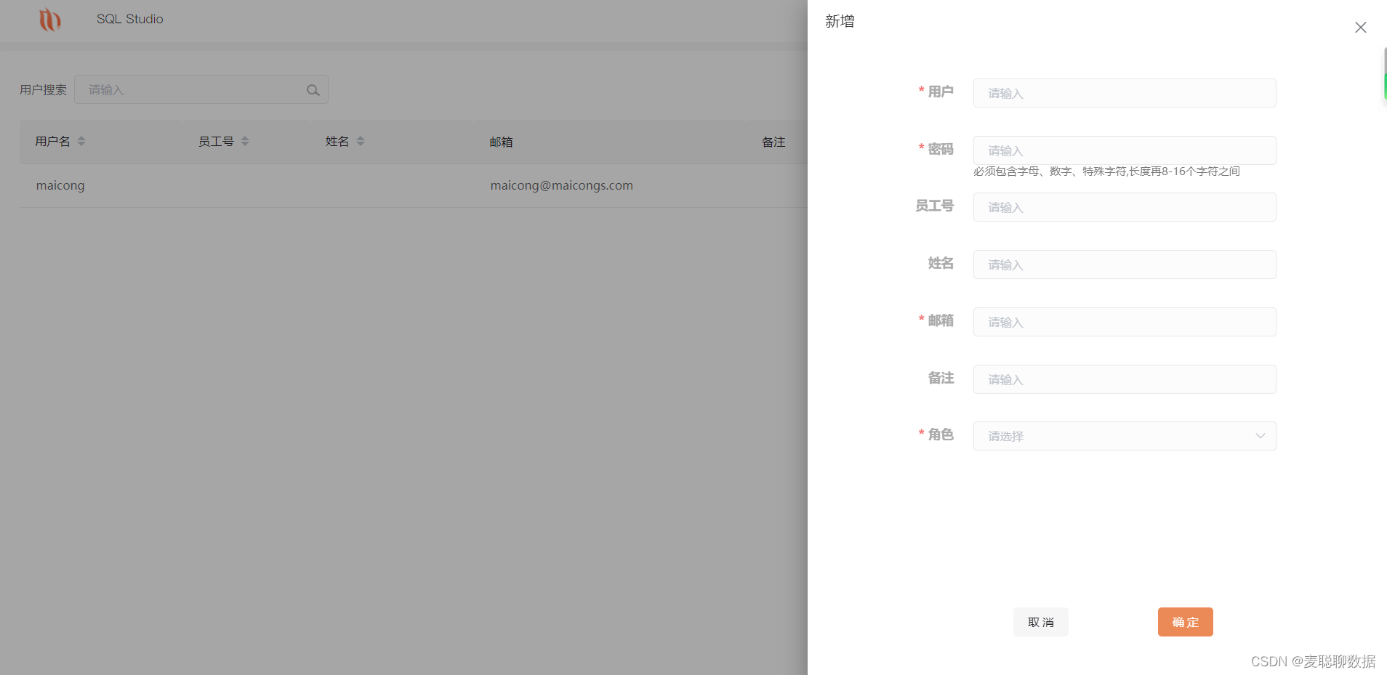
Task: Click the 用户搜索 label
Action: pyautogui.click(x=43, y=90)
